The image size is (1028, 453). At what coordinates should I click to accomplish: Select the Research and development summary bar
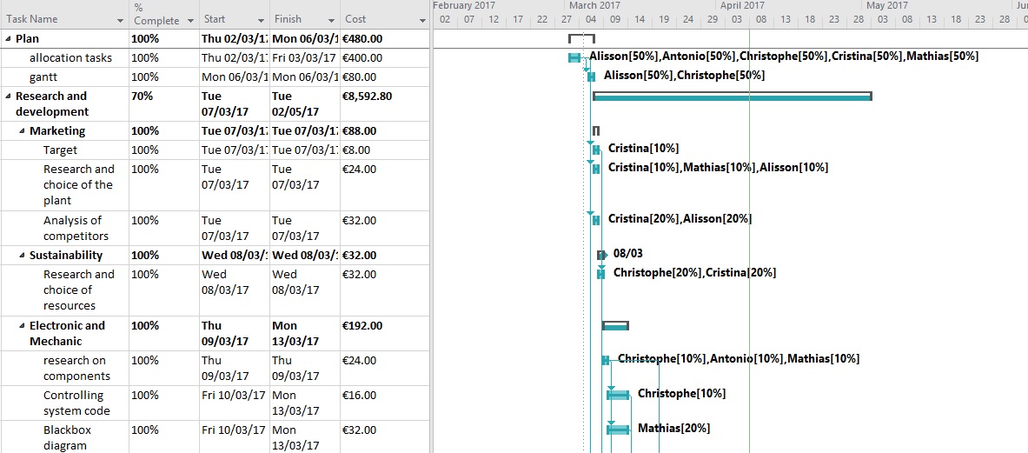click(733, 97)
